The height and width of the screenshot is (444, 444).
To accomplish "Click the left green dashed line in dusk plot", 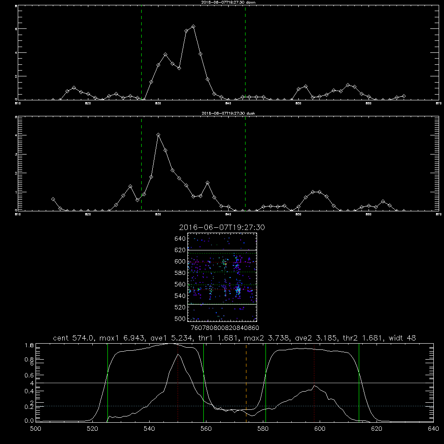I will click(141, 163).
